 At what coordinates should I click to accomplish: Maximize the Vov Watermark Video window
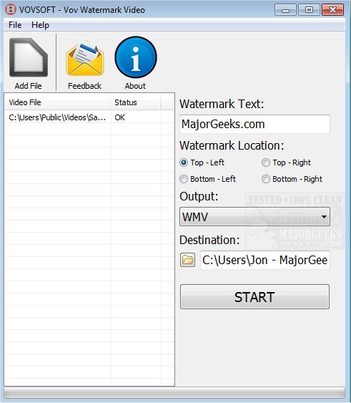point(309,10)
